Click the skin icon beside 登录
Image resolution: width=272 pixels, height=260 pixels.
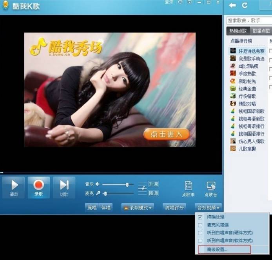(180, 2)
